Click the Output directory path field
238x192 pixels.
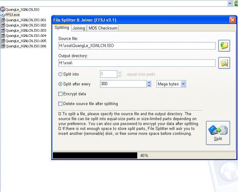(x=137, y=63)
